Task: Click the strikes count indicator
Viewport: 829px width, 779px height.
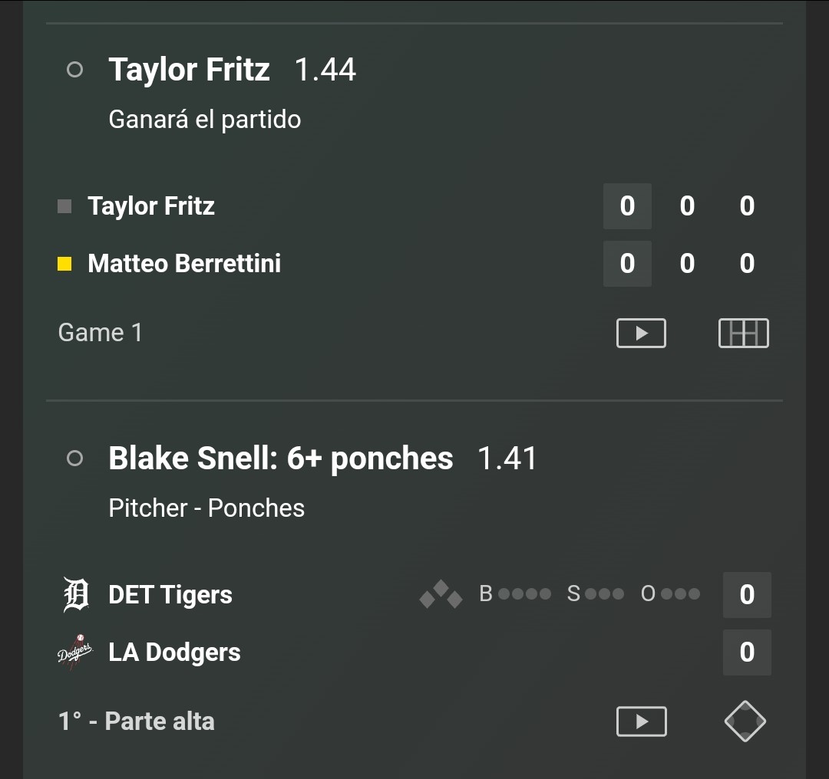Action: (x=596, y=594)
